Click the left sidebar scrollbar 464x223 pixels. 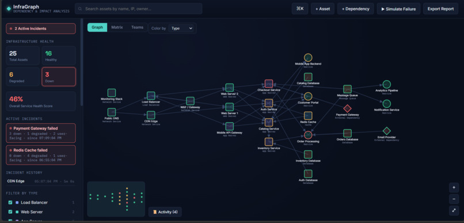[x=82, y=62]
